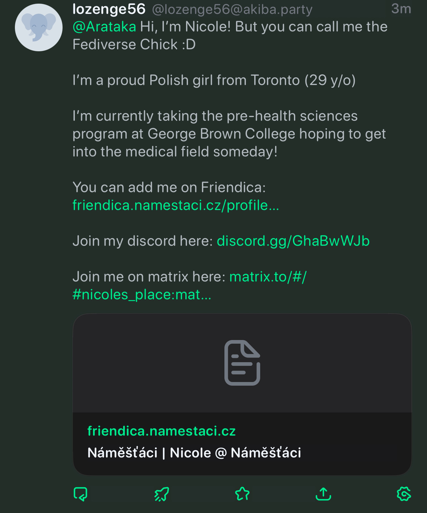Tap the @lozenge56@akiba.party handle
This screenshot has width=427, height=513.
[232, 10]
